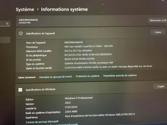167x125 pixels.
Task: Collapse the Spécifications de l'appareil section
Action: (91, 33)
